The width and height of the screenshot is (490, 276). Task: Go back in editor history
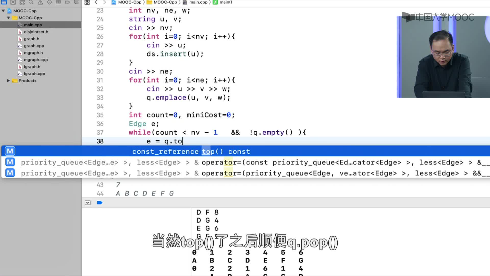point(96,2)
